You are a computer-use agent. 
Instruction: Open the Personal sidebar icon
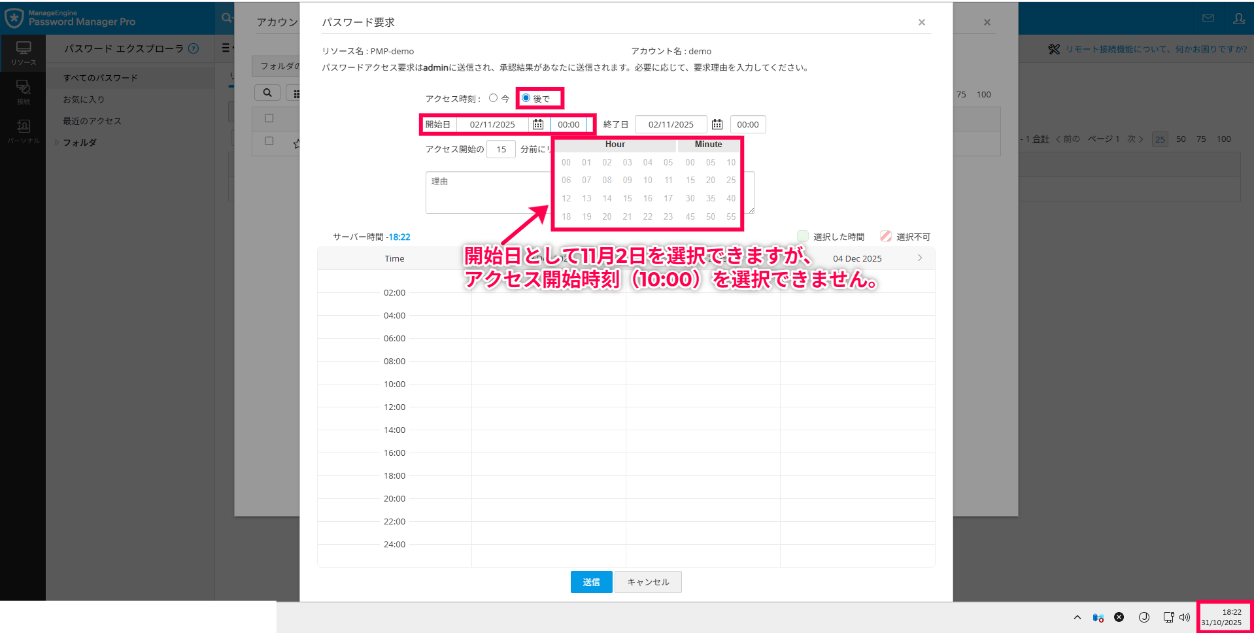pos(23,131)
